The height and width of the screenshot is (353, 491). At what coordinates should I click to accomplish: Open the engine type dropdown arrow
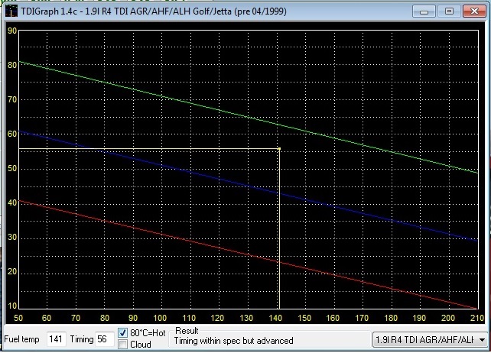(x=482, y=338)
